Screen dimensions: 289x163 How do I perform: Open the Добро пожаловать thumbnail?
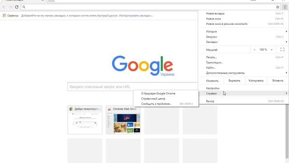[85, 120]
